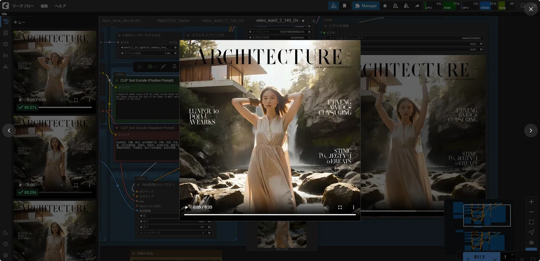
Task: Click the enlarged video's progress bar
Action: pyautogui.click(x=270, y=214)
